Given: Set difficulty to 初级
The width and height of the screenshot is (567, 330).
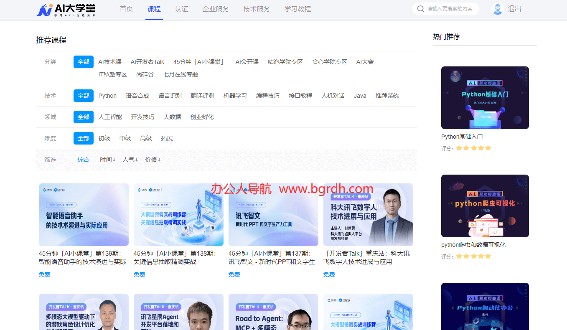Looking at the screenshot, I should 104,138.
